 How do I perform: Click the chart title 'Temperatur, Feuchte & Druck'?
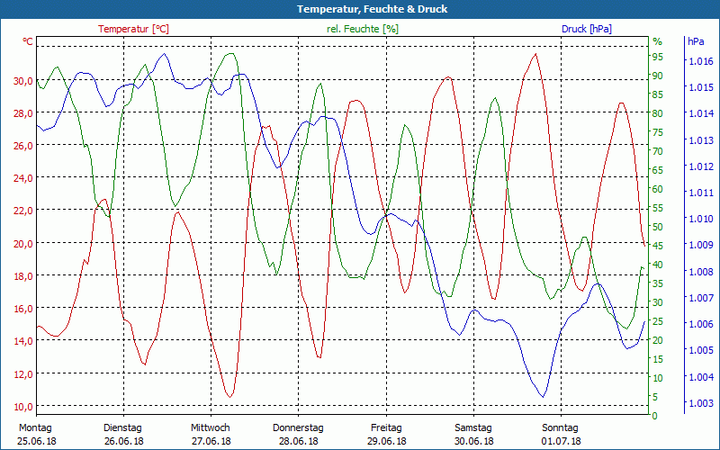pos(372,9)
